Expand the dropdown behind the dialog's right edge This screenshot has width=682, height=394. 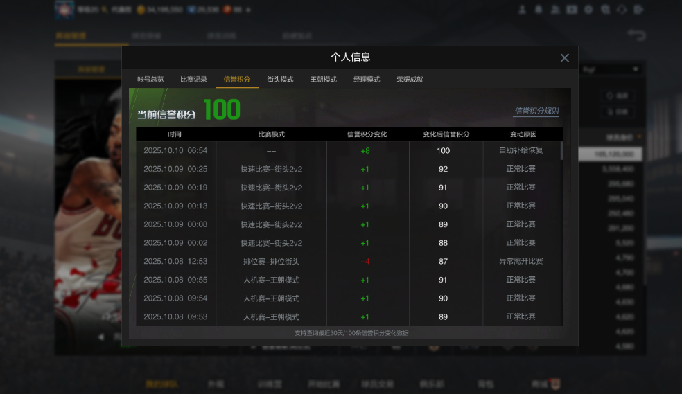point(636,69)
